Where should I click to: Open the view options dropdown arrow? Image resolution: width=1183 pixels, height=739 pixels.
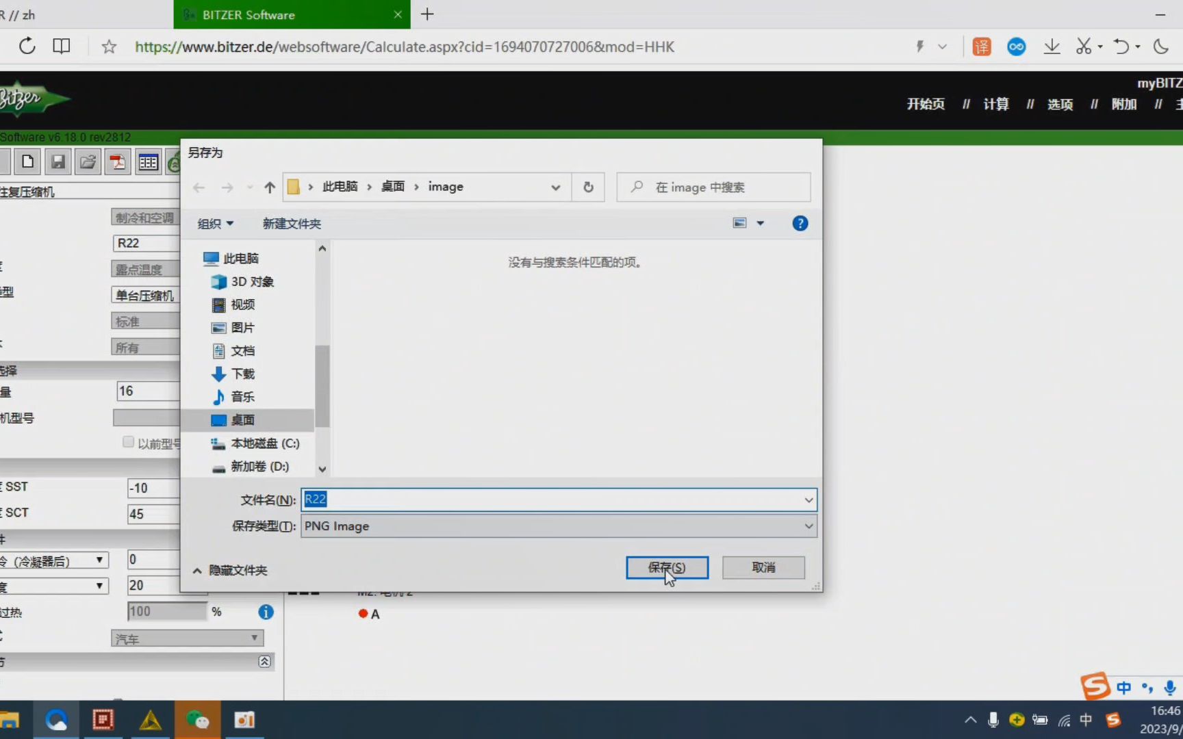click(760, 224)
